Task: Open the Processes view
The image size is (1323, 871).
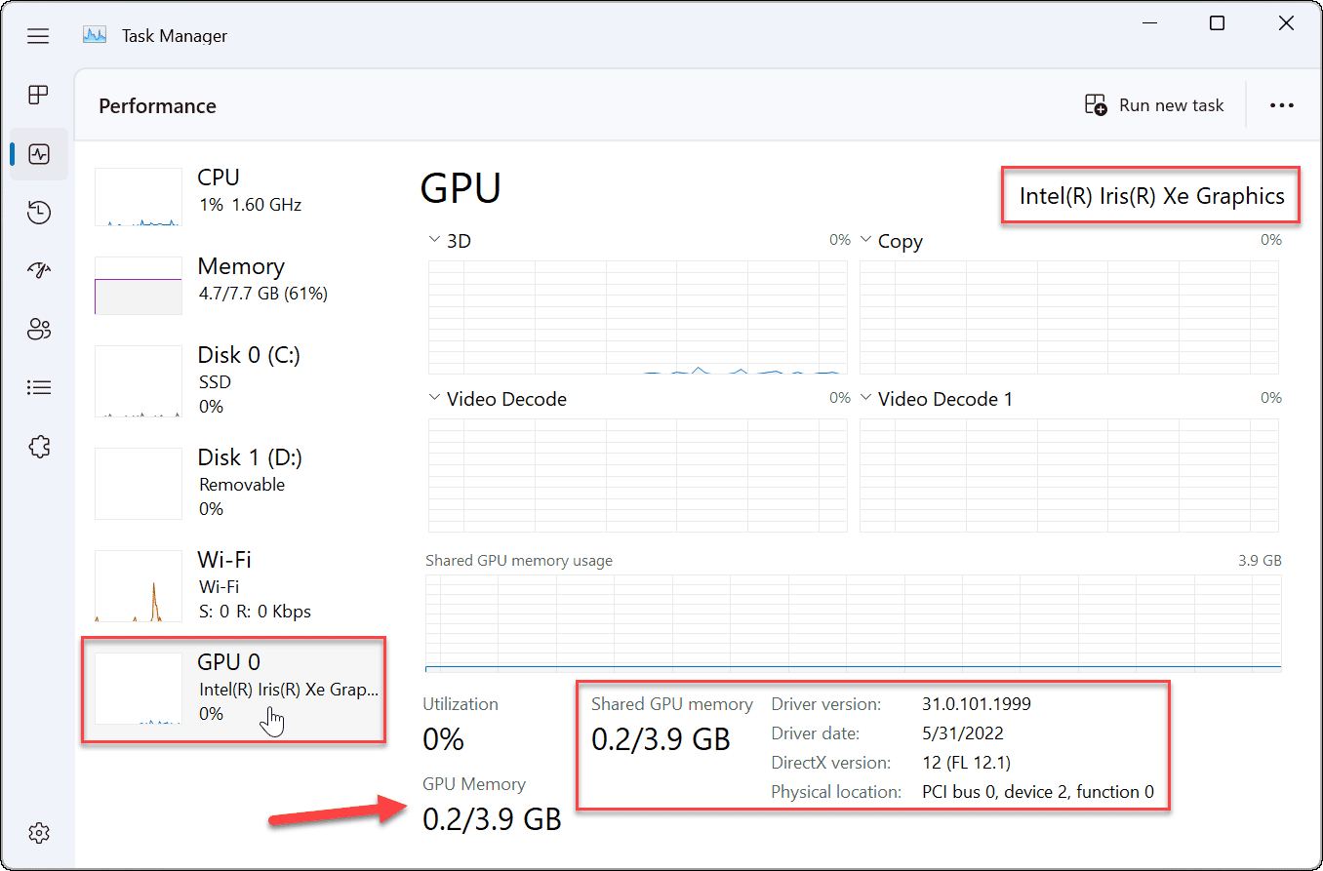Action: coord(38,95)
